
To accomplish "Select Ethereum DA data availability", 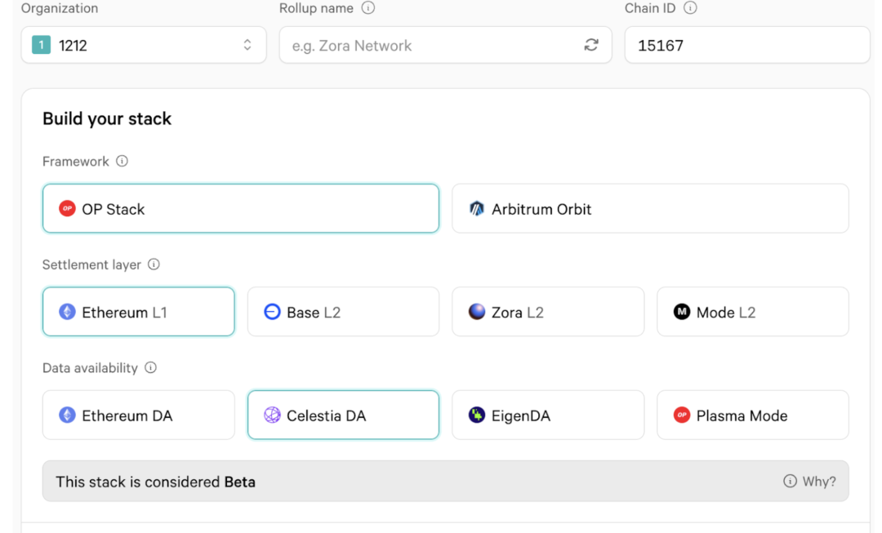I will tap(138, 415).
